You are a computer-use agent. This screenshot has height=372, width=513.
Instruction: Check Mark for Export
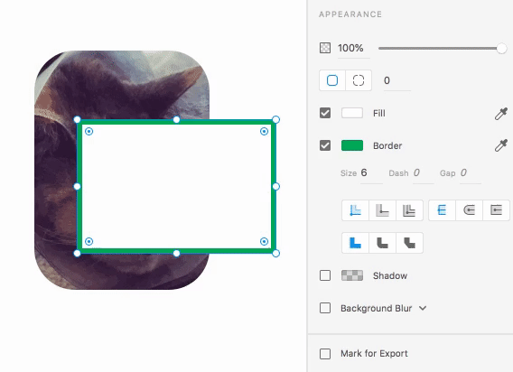tap(325, 354)
